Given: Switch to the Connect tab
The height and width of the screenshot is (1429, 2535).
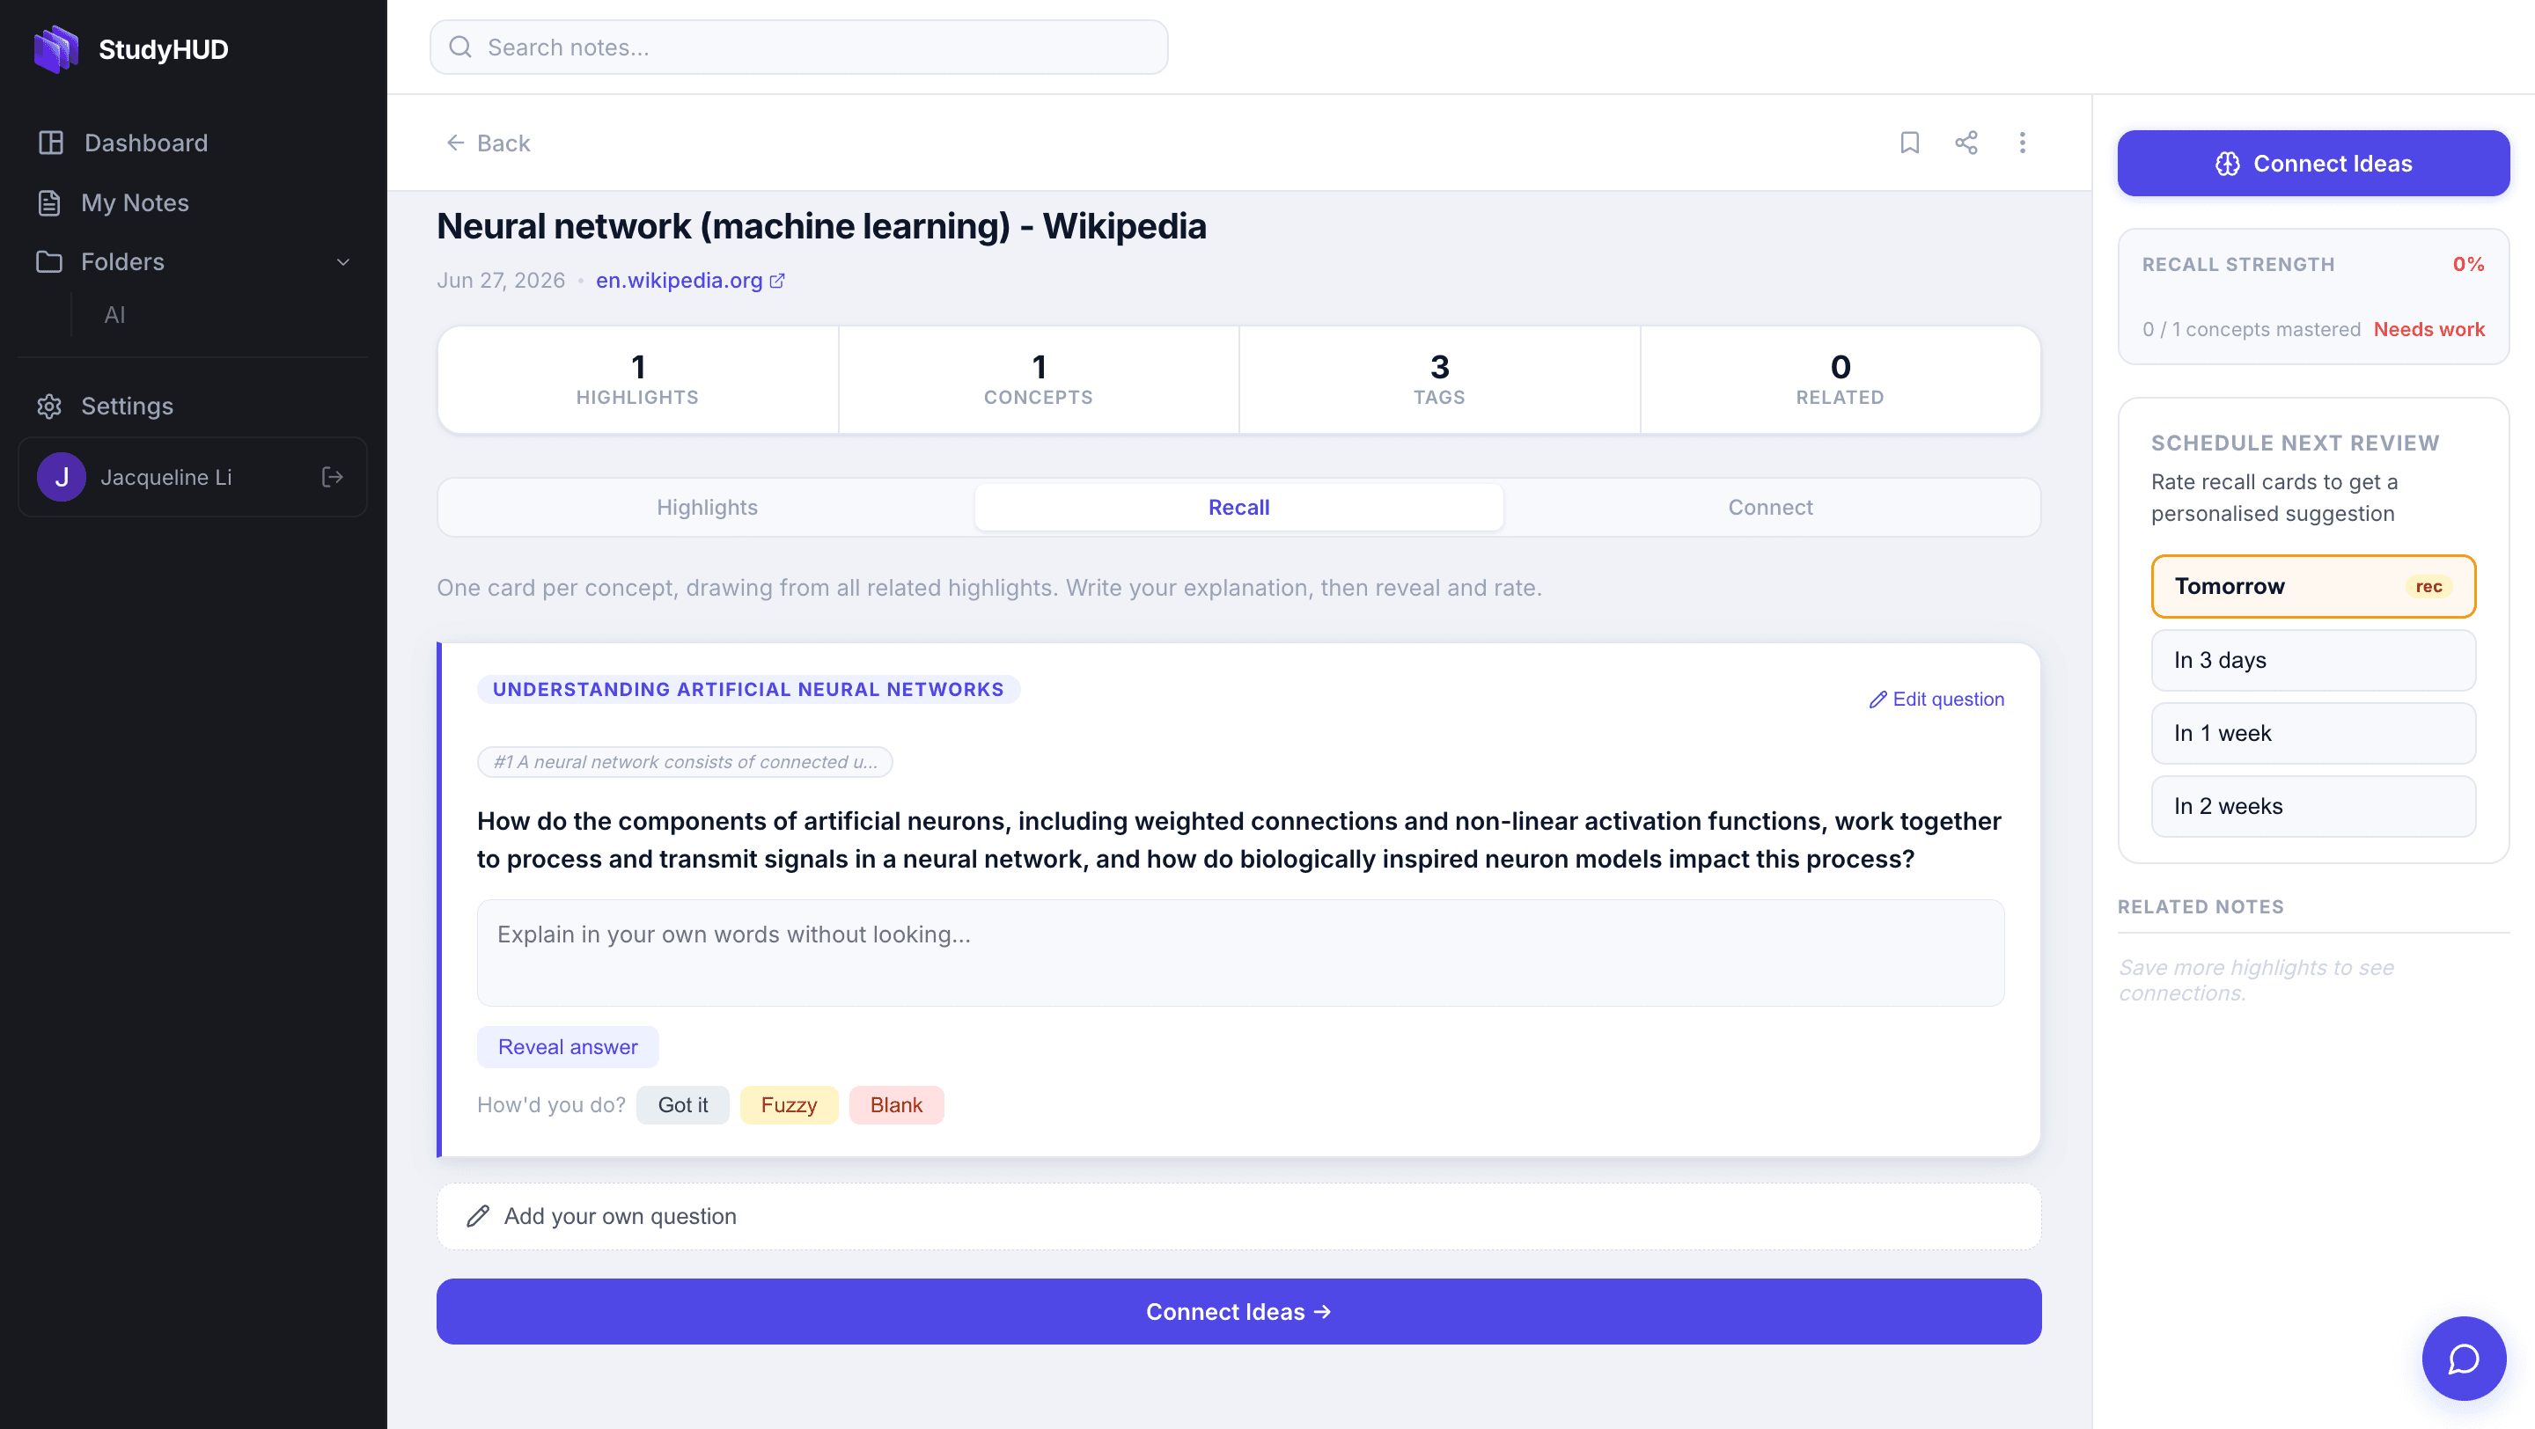Looking at the screenshot, I should pos(1769,508).
